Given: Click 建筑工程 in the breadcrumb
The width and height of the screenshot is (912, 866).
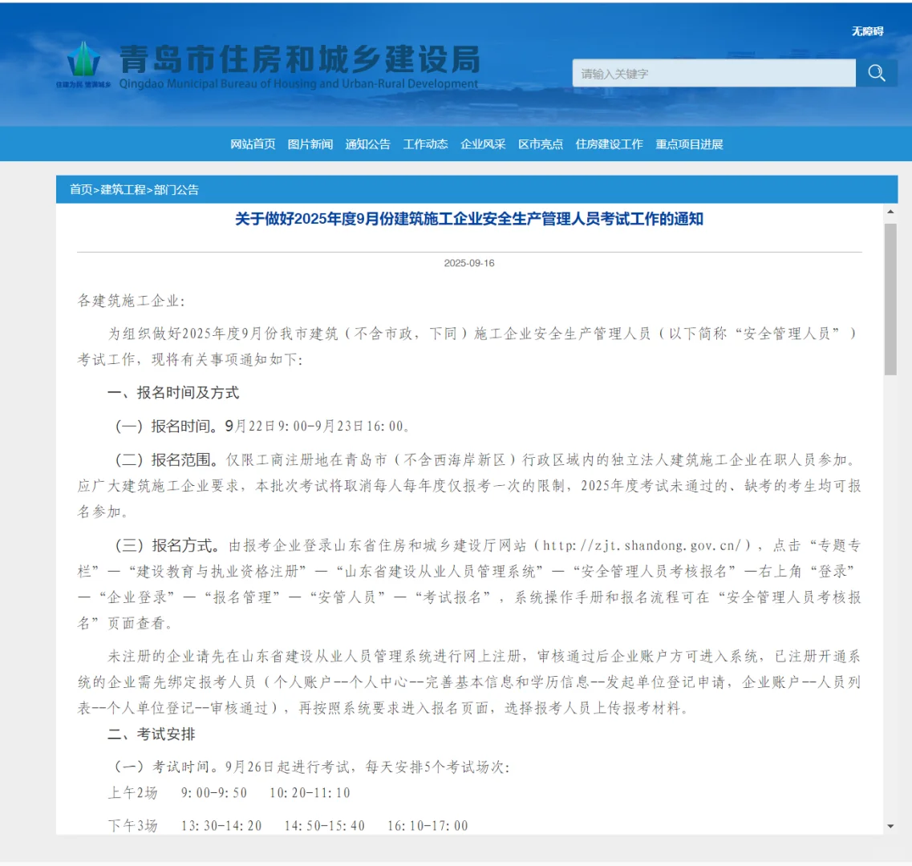Looking at the screenshot, I should point(123,189).
